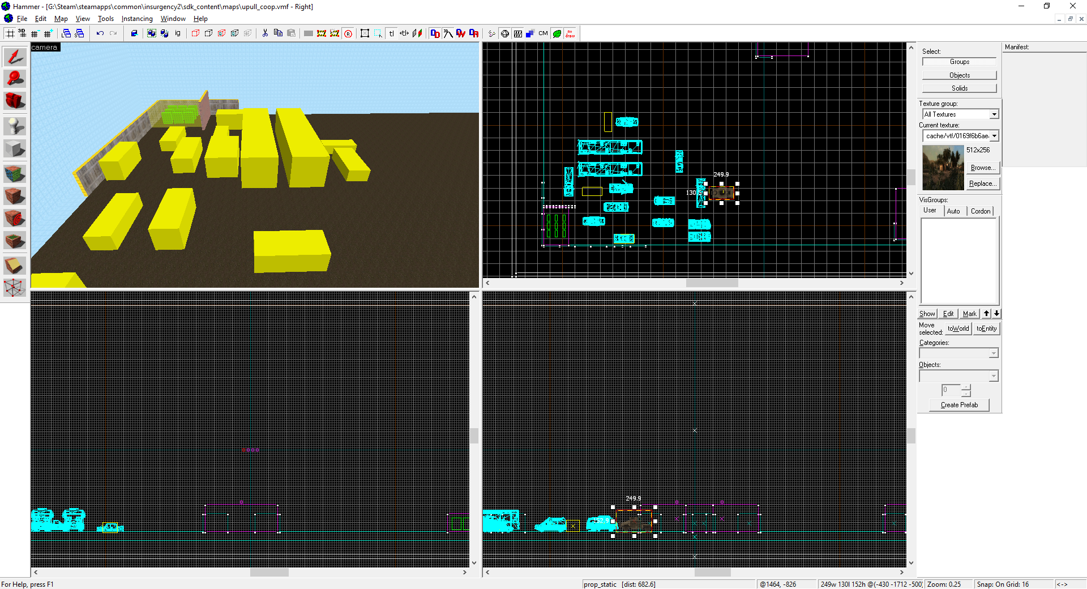Select the Vertex tool wireframe cube
The width and height of the screenshot is (1087, 589).
tap(15, 288)
